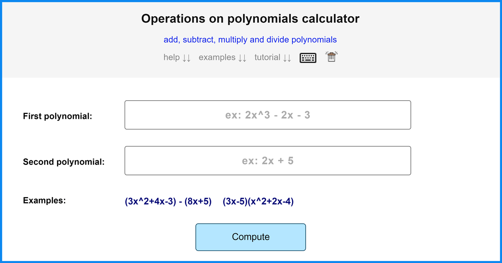Load example (3x-5)(x^2+2x-4)
The width and height of the screenshot is (502, 263).
(x=258, y=202)
